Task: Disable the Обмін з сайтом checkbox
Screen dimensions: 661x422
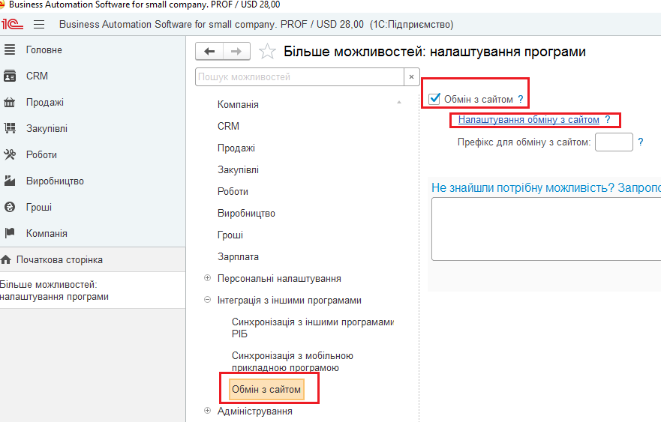Action: [434, 99]
